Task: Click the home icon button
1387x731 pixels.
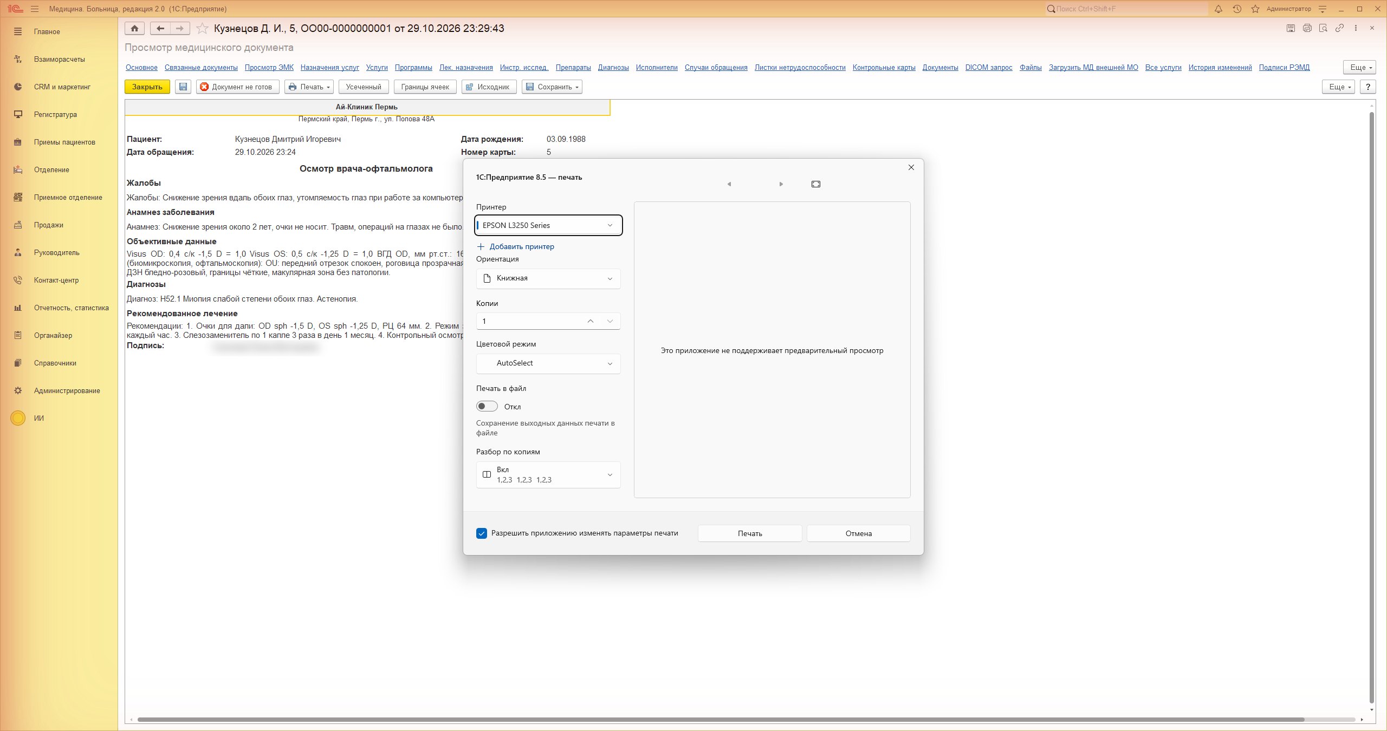Action: point(134,28)
